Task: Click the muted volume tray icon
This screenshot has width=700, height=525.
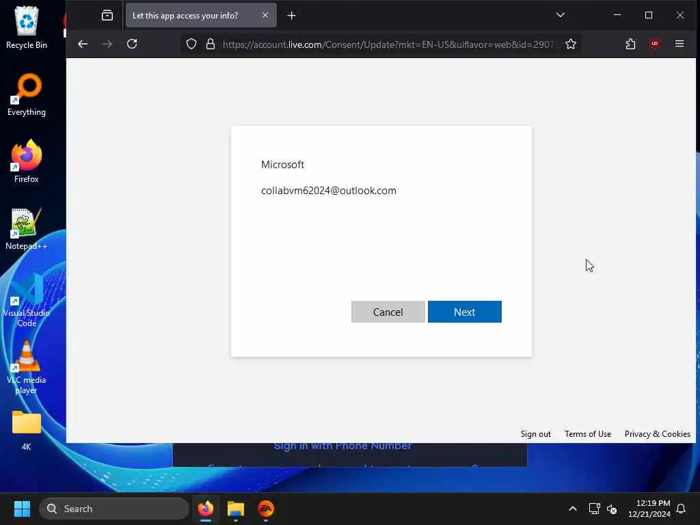Action: pos(612,509)
